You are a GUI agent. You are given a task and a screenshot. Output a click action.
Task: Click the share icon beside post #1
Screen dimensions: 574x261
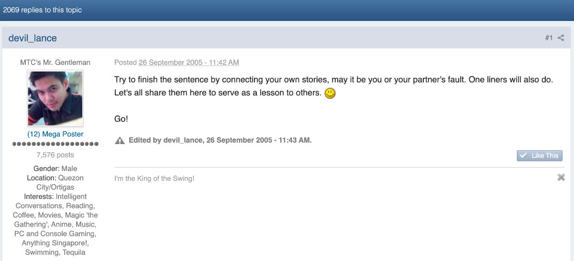(561, 38)
